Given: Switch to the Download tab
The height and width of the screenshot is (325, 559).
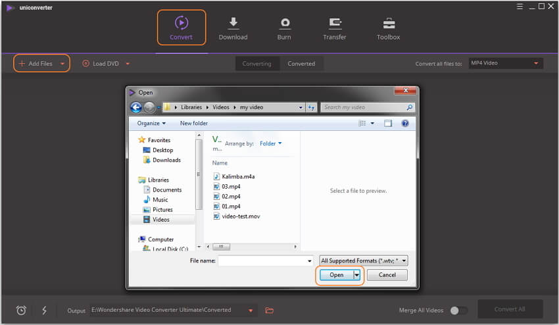Looking at the screenshot, I should click(233, 28).
